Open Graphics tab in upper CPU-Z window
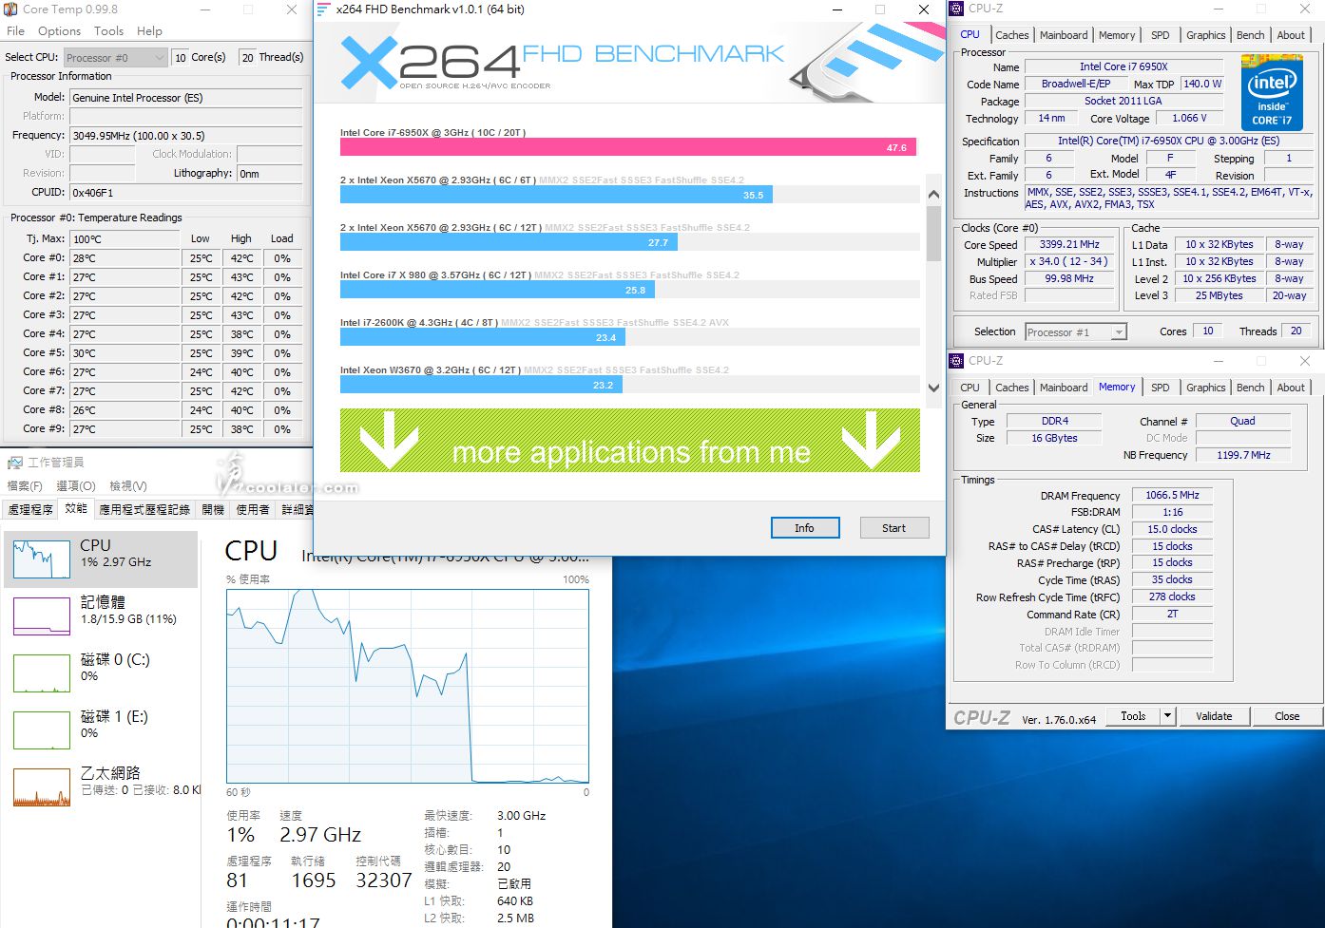Screen dimensions: 1325x928 pyautogui.click(x=1206, y=35)
